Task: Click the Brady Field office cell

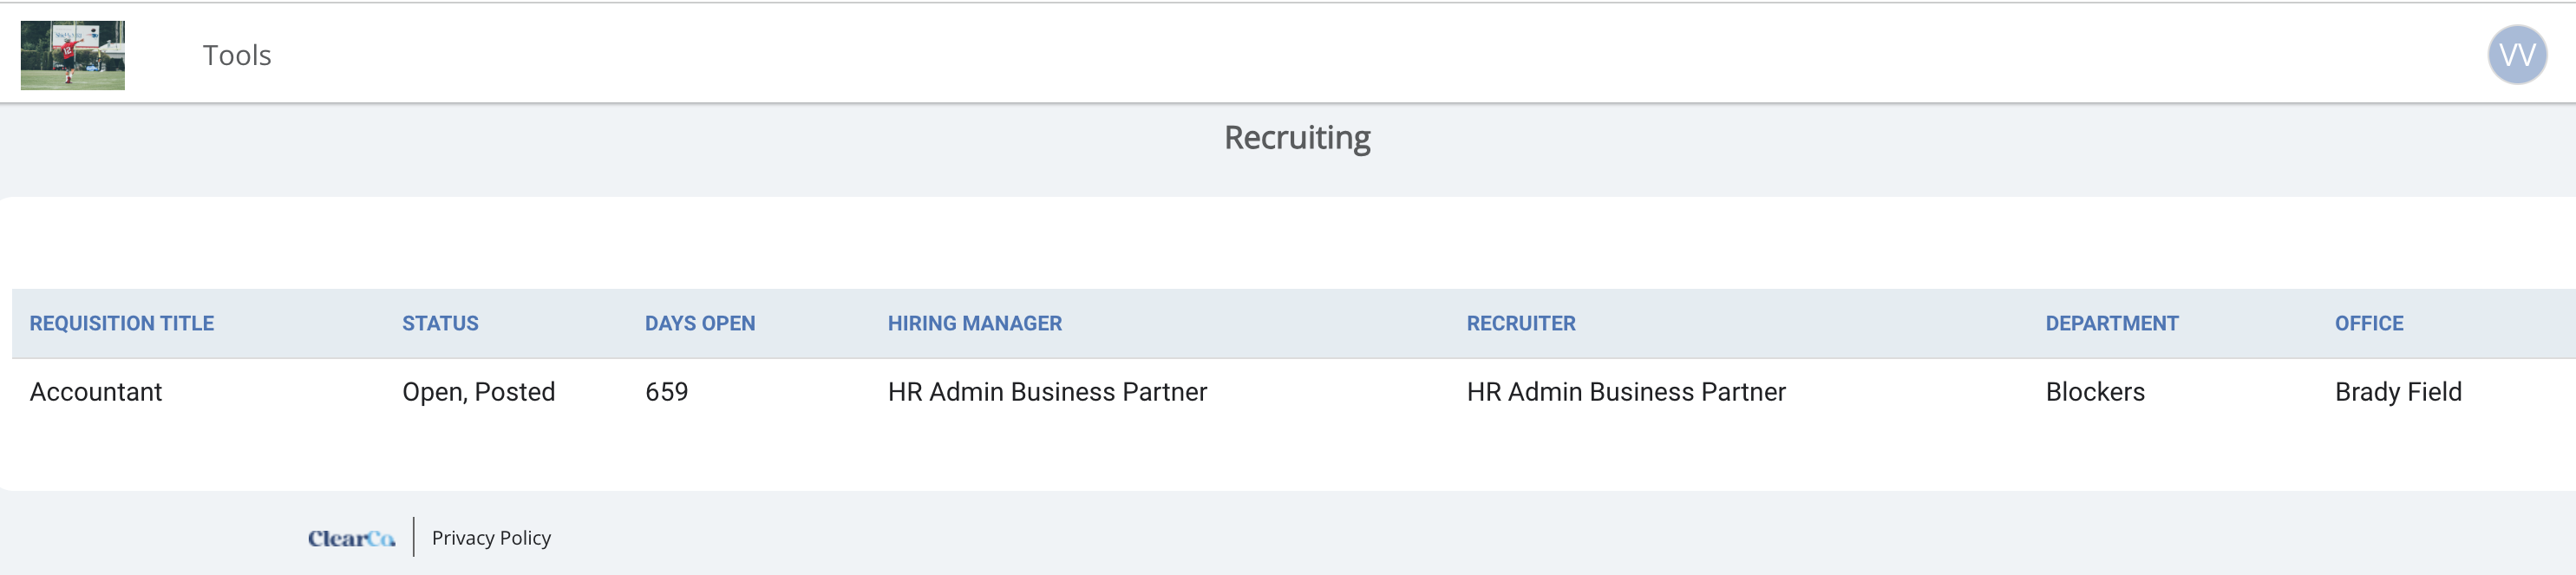Action: [x=2398, y=392]
